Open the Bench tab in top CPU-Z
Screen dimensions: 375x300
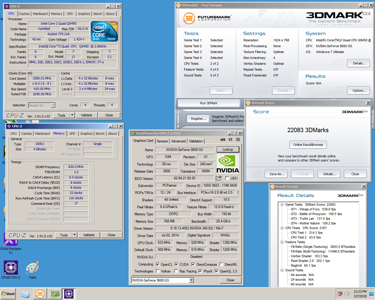[98, 14]
